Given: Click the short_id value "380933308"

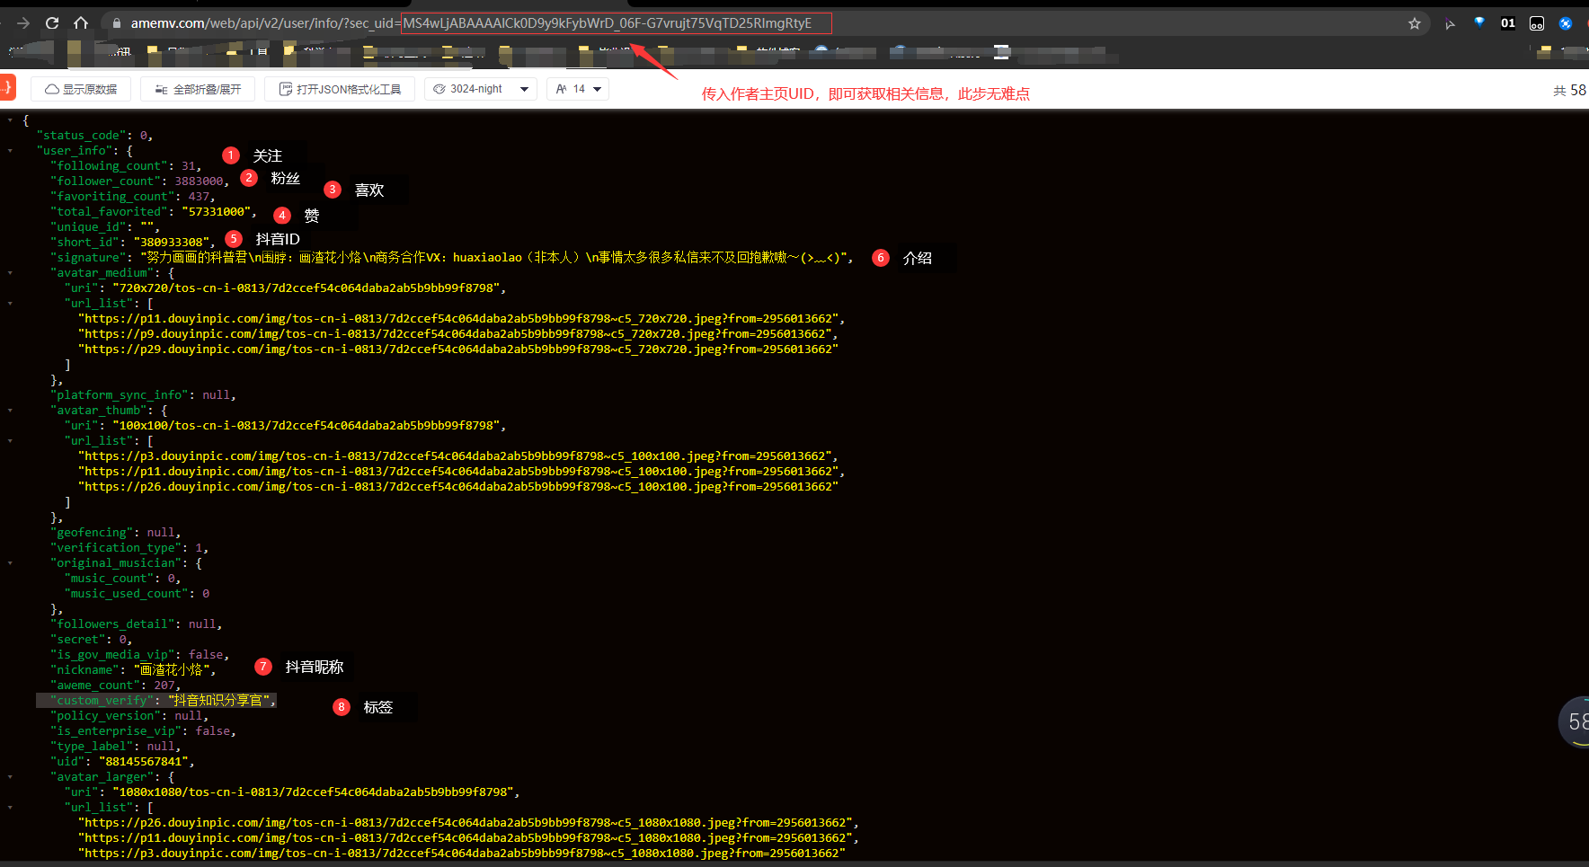Looking at the screenshot, I should [171, 242].
